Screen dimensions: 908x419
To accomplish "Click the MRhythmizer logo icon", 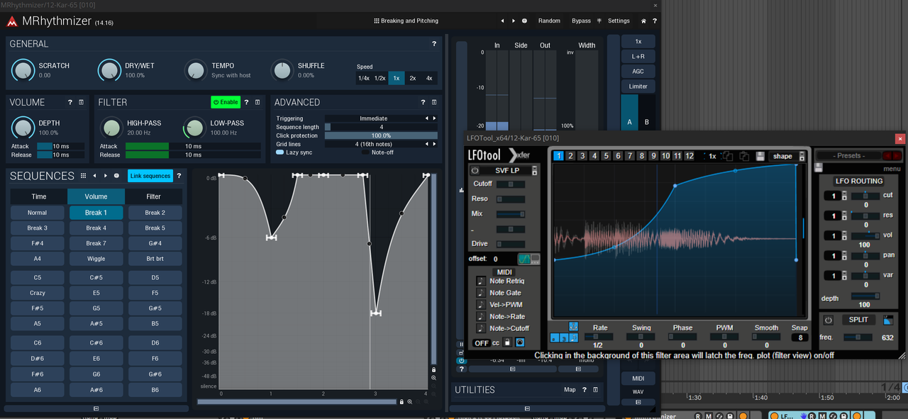I will click(x=12, y=21).
